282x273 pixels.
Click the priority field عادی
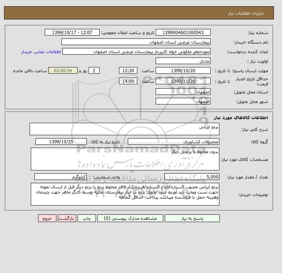183,61
